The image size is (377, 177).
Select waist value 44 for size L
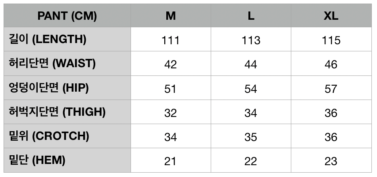251,64
